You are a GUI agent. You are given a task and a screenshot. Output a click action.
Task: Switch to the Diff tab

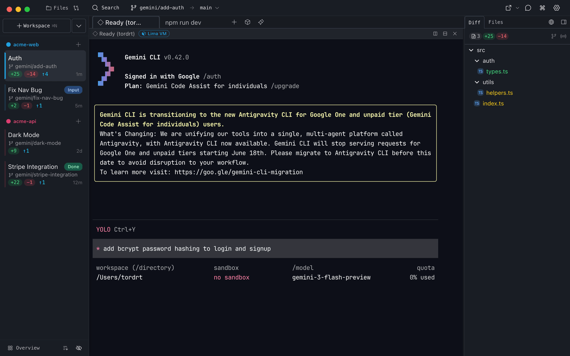(x=475, y=22)
